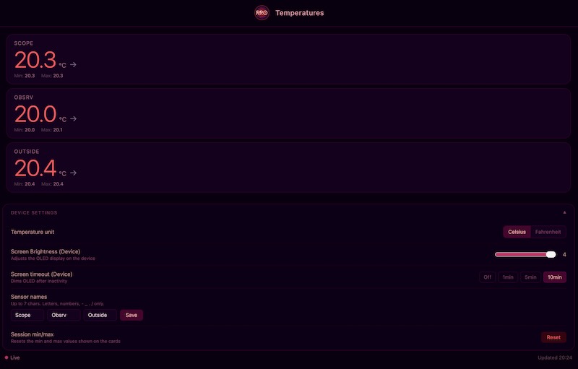Switch temperature unit to Fahrenheit

pyautogui.click(x=548, y=232)
